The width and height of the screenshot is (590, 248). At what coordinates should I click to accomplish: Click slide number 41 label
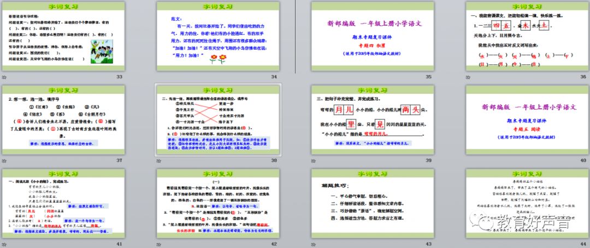(x=119, y=244)
